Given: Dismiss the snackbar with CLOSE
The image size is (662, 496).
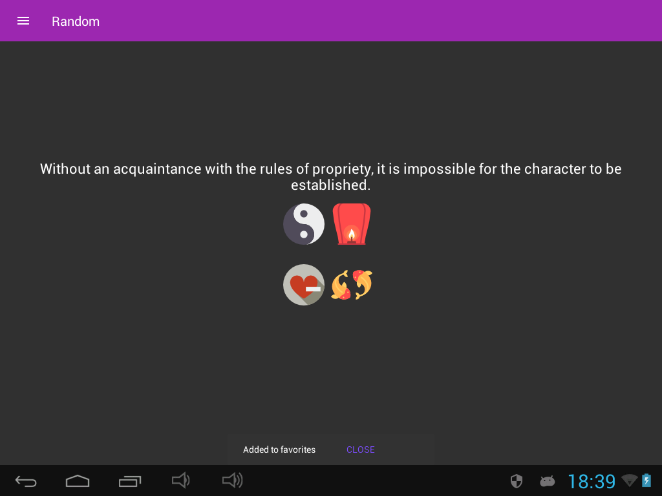Looking at the screenshot, I should (361, 449).
